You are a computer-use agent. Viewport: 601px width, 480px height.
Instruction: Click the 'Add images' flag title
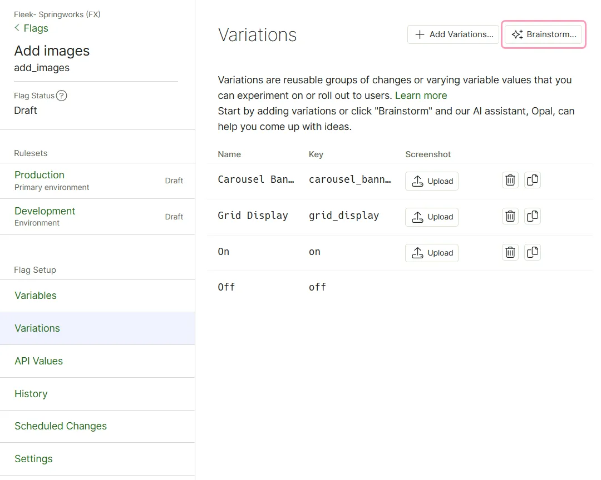[52, 51]
